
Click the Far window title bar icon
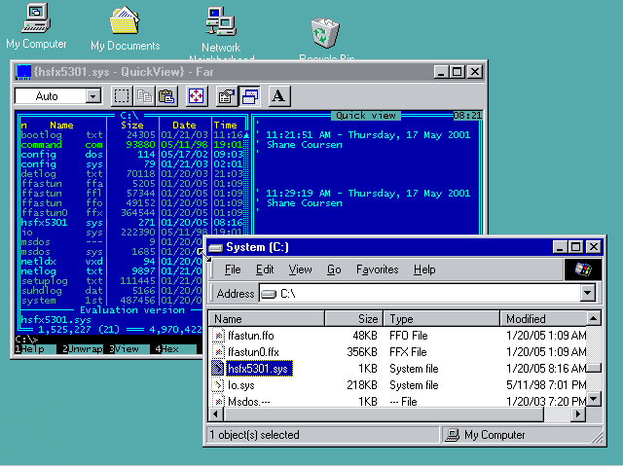tap(23, 72)
